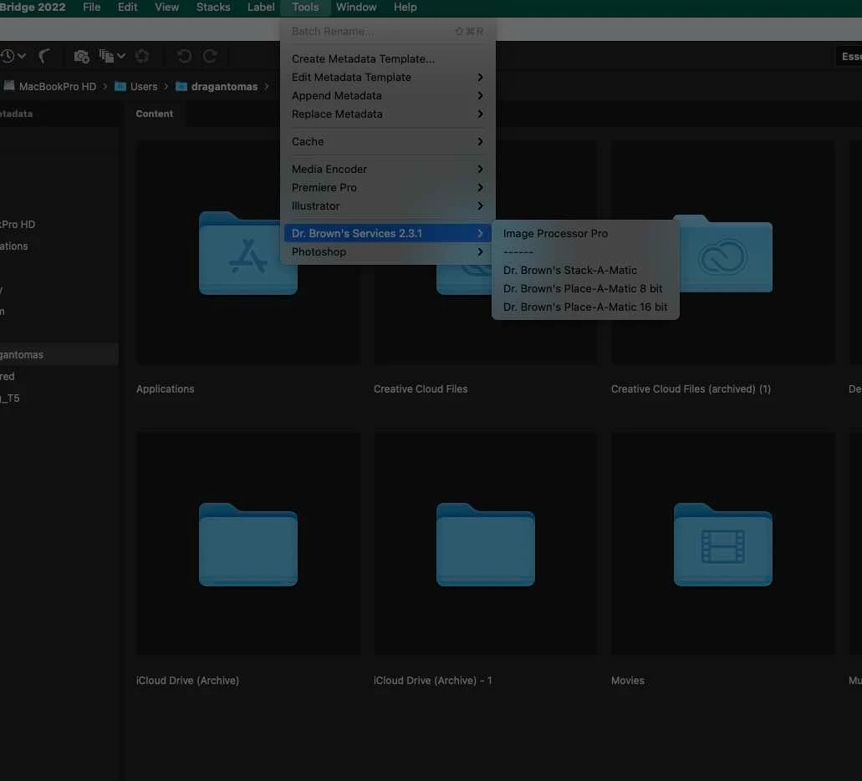The height and width of the screenshot is (781, 862).
Task: Expand the Edit Metadata Template submenu
Action: coord(387,78)
